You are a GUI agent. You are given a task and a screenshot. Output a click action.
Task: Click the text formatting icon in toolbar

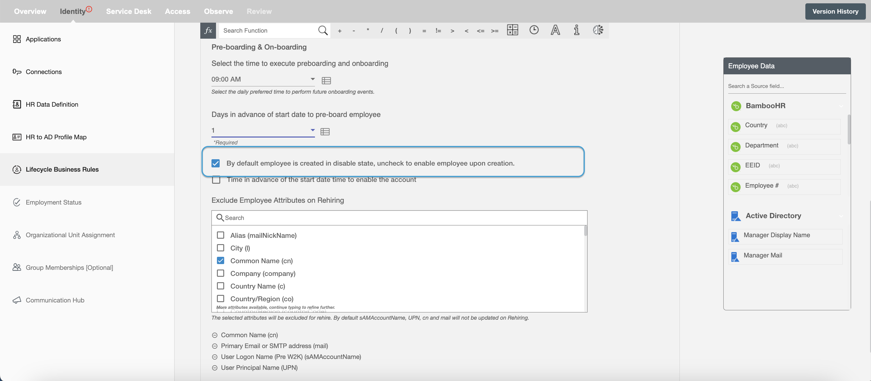555,30
